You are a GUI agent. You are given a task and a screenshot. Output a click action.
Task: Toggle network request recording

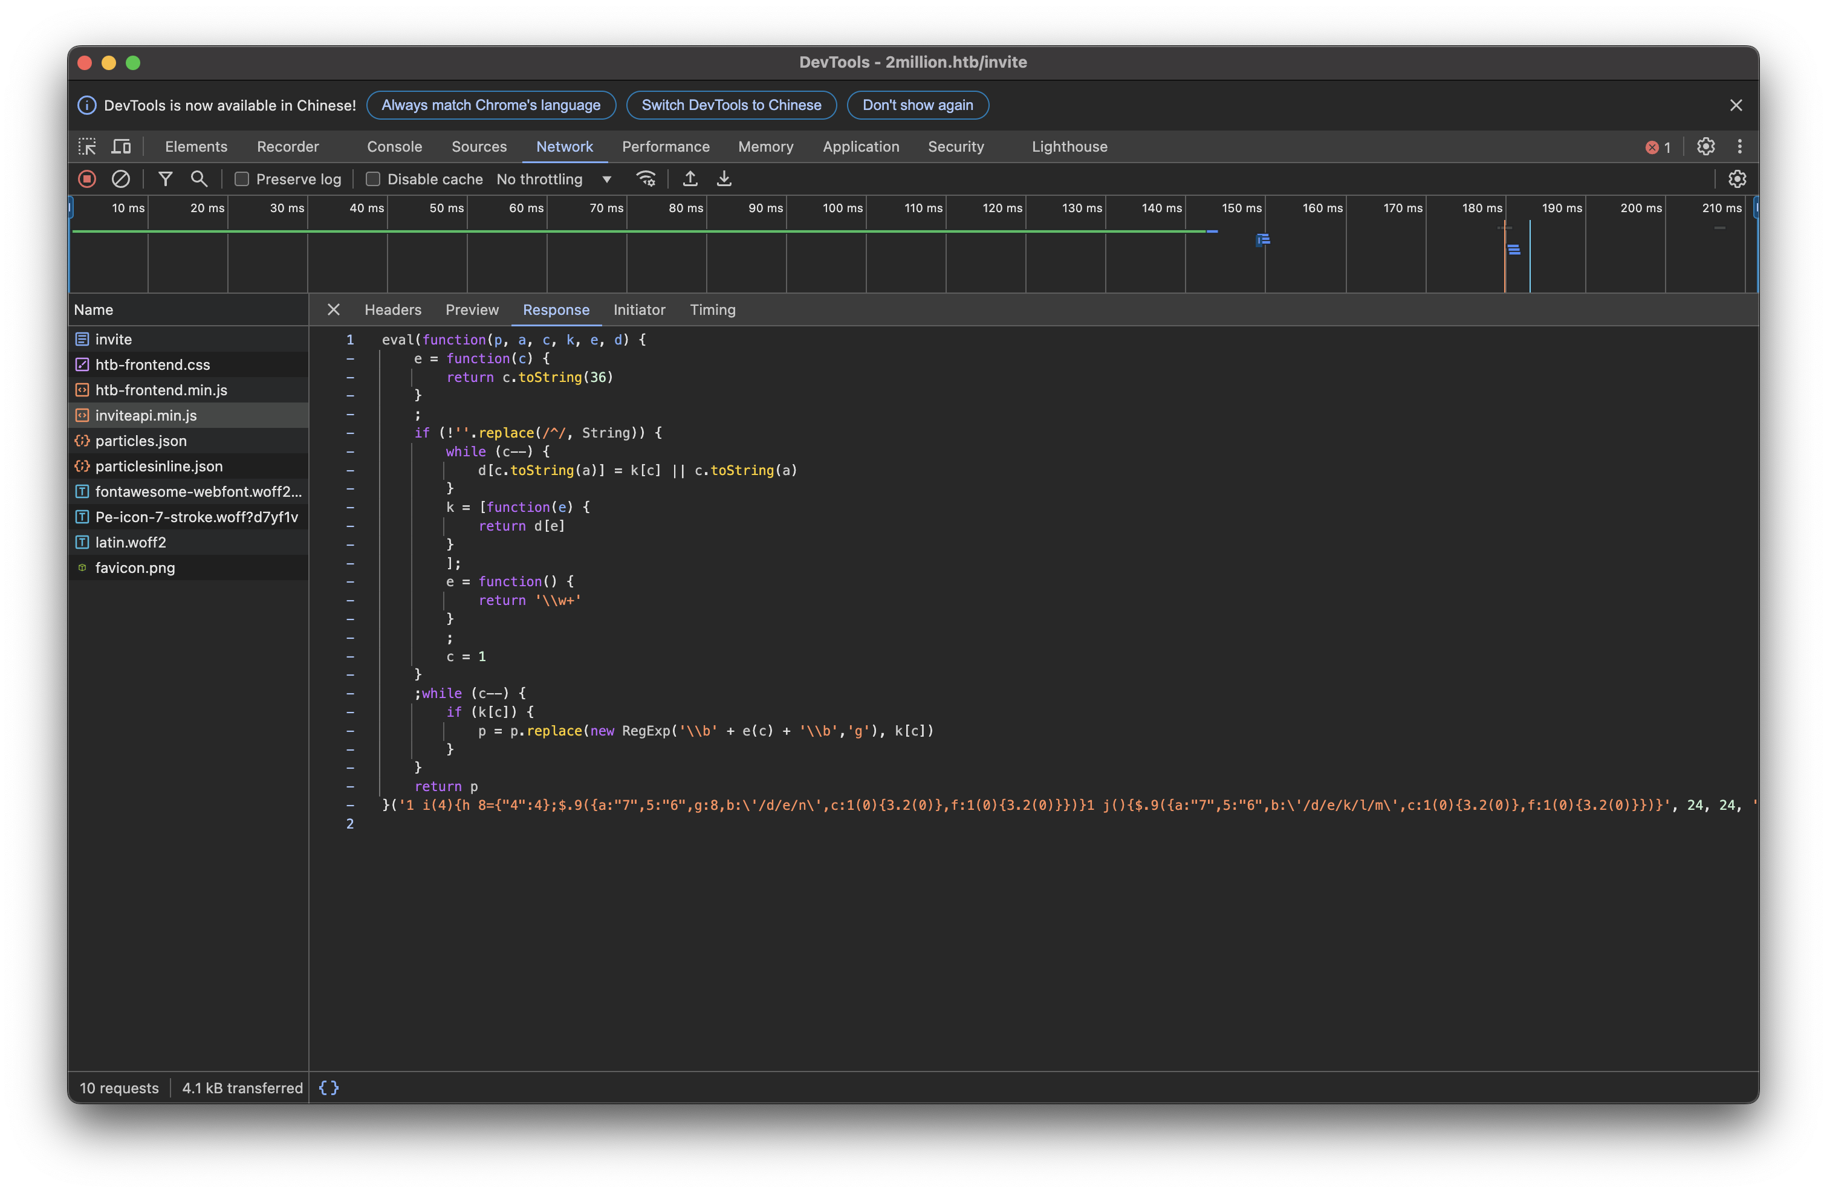tap(86, 179)
